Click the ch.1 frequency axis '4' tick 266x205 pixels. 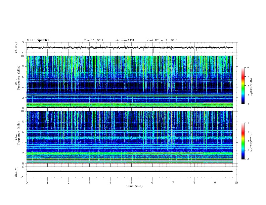click(24, 87)
